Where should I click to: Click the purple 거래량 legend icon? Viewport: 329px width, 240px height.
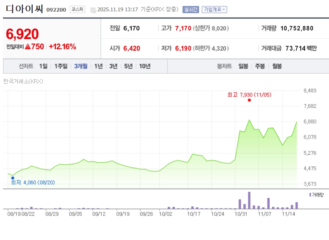pyautogui.click(x=310, y=195)
